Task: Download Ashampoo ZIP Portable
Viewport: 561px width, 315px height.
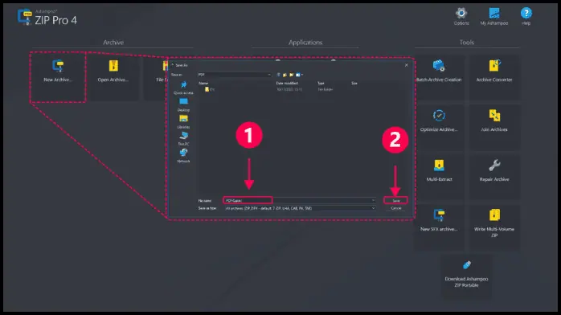Action: point(466,274)
